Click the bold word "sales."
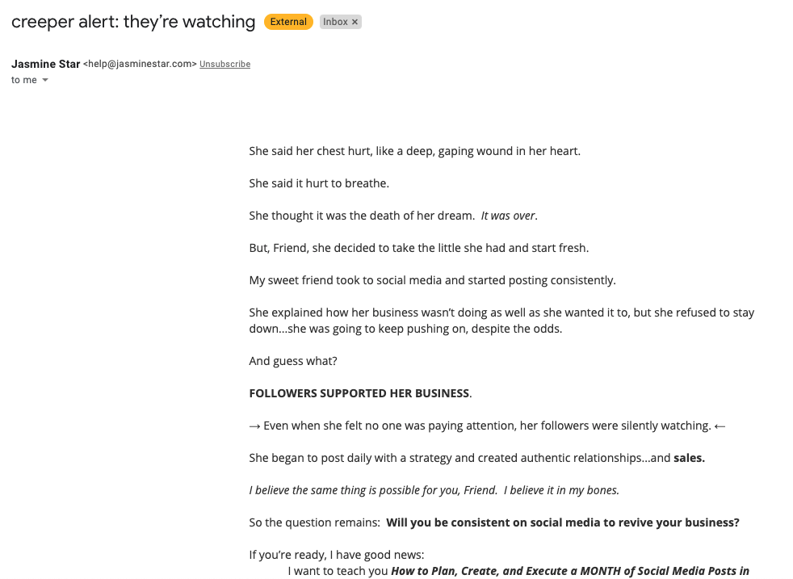The width and height of the screenshot is (793, 579). (689, 458)
